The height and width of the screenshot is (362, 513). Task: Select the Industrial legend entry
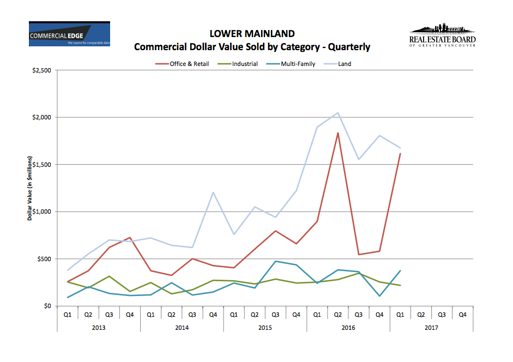point(238,64)
